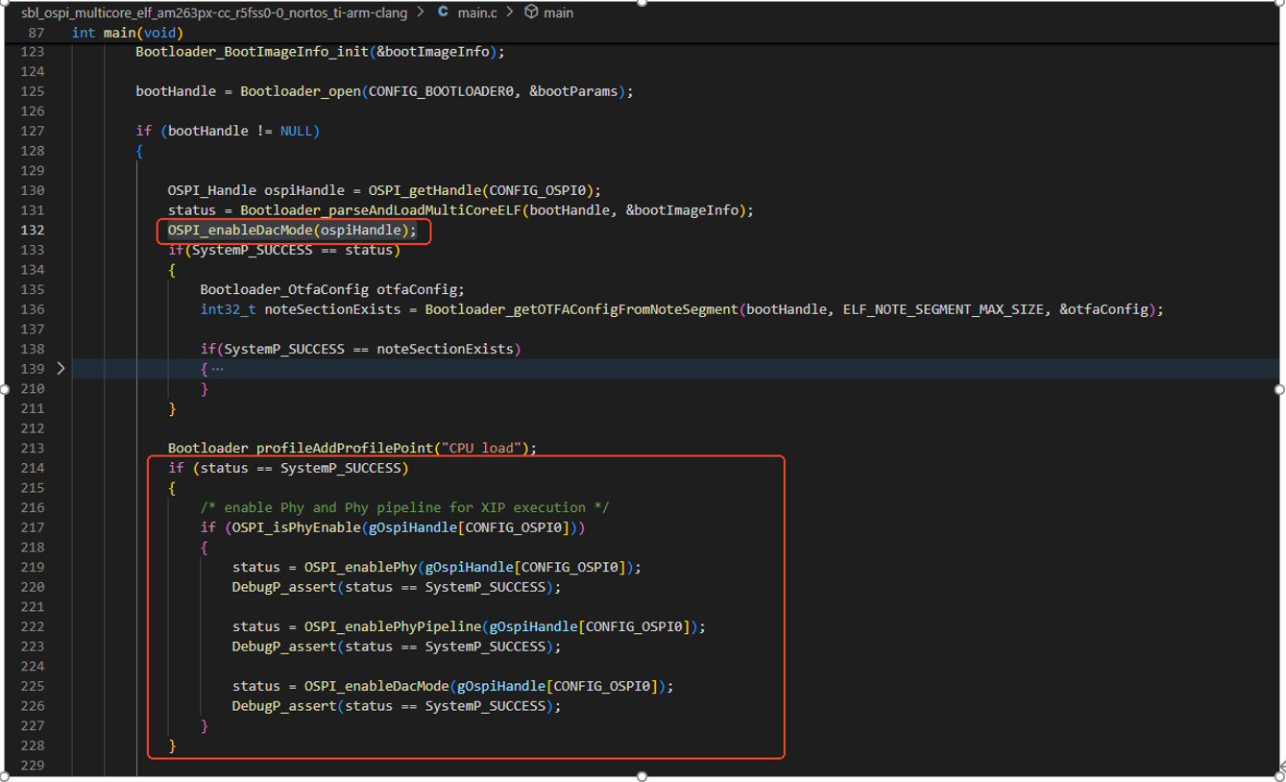Click Bootloader_BootImageInfo_init function call

pos(252,52)
